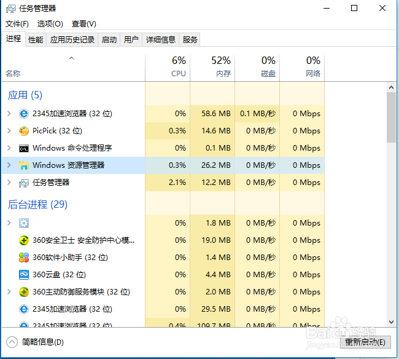Switch to the 性能 tab

click(36, 40)
